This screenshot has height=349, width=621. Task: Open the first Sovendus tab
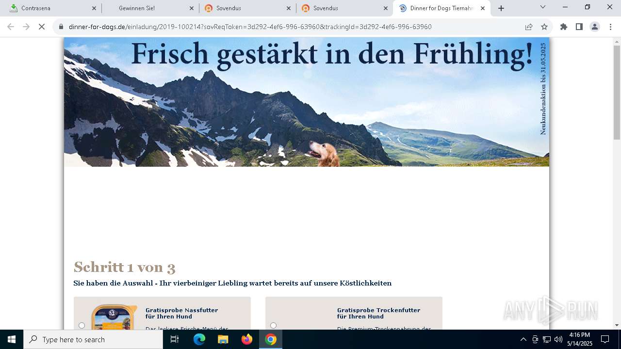tap(247, 8)
